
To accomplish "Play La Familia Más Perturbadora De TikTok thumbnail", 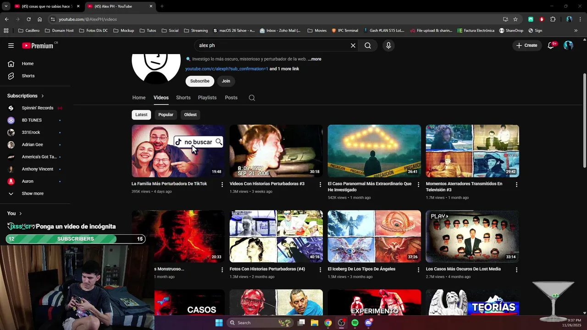I will pos(178,151).
